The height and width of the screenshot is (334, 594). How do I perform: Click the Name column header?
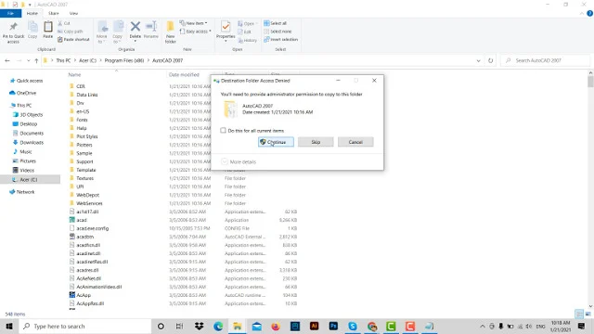pyautogui.click(x=74, y=74)
